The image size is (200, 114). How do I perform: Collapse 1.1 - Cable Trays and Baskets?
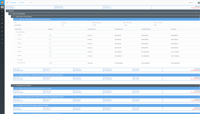[104, 14]
